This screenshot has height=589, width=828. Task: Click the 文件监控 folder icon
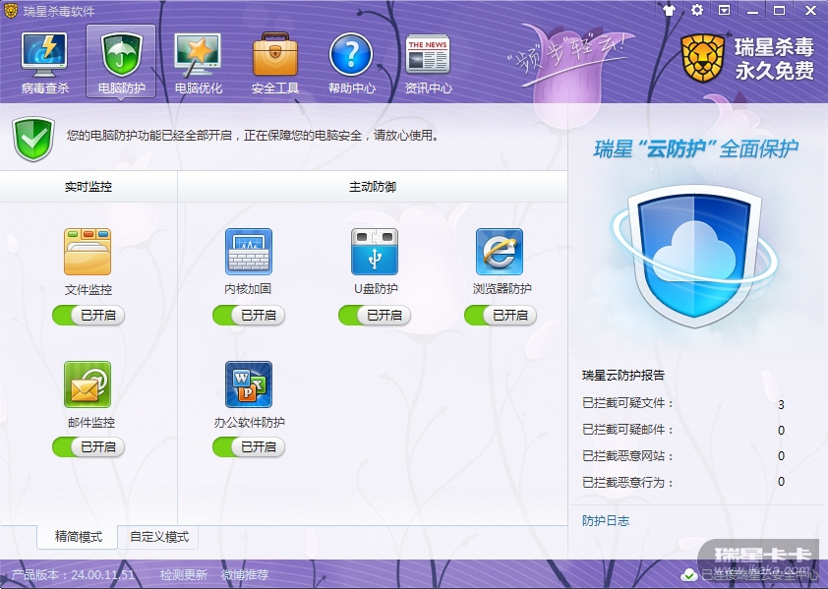(88, 252)
